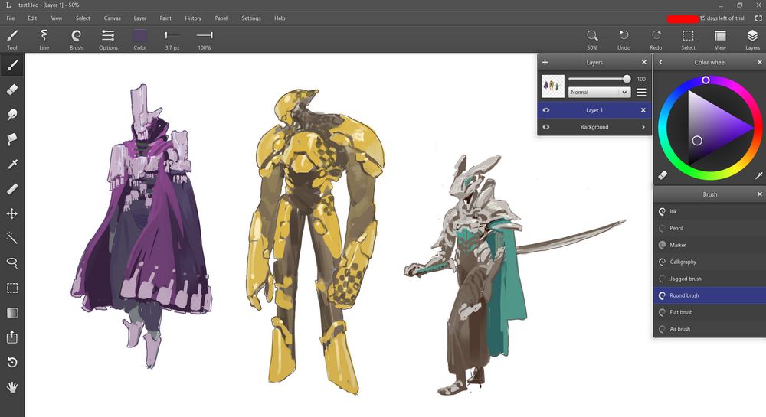Toggle Background layer visibility eye
766x417 pixels.
(x=546, y=127)
